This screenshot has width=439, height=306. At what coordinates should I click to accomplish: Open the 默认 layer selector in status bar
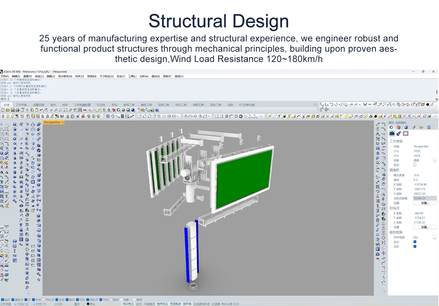pyautogui.click(x=93, y=304)
